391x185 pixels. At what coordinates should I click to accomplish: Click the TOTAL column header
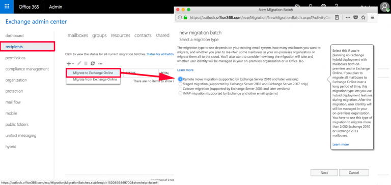tap(165, 73)
